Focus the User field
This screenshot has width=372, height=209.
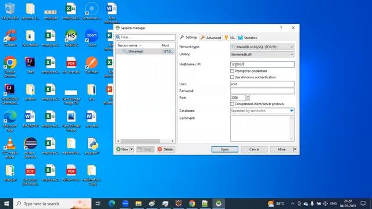click(x=262, y=84)
